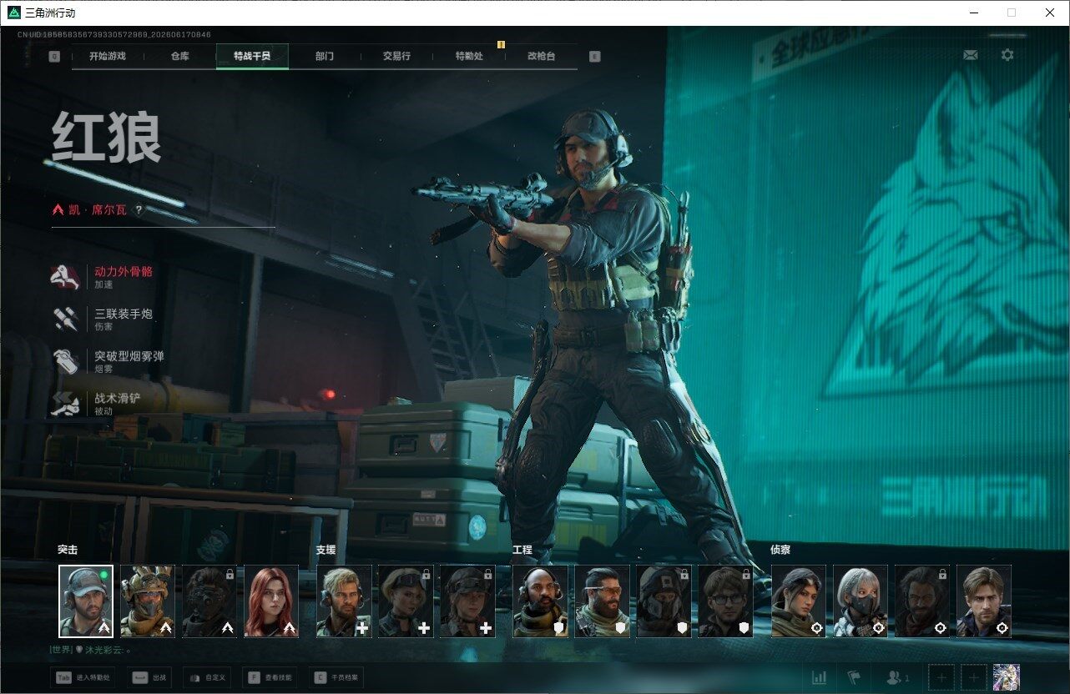Open the settings gear icon
1070x694 pixels.
tap(1007, 55)
